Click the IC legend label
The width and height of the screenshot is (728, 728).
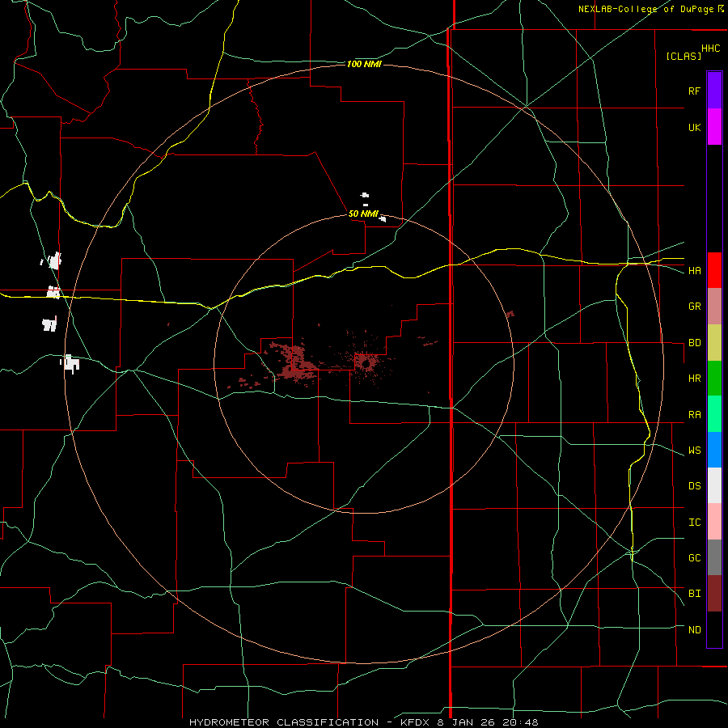point(694,523)
